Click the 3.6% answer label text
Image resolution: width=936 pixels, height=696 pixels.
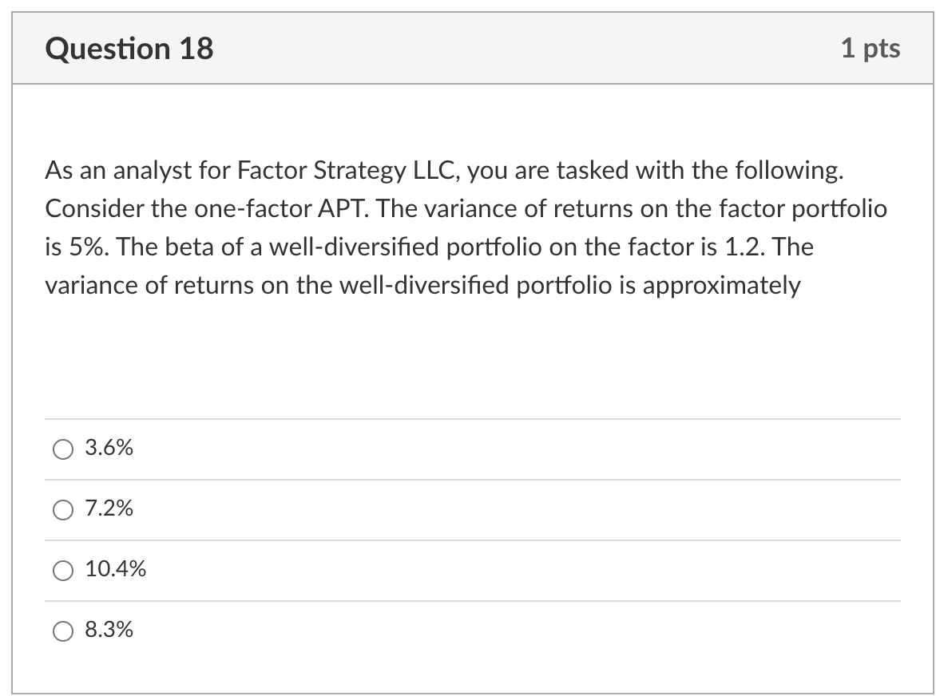pyautogui.click(x=107, y=448)
